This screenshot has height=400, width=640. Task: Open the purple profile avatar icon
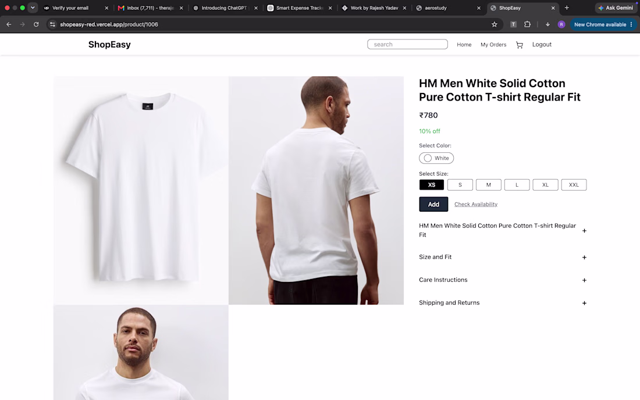point(561,24)
